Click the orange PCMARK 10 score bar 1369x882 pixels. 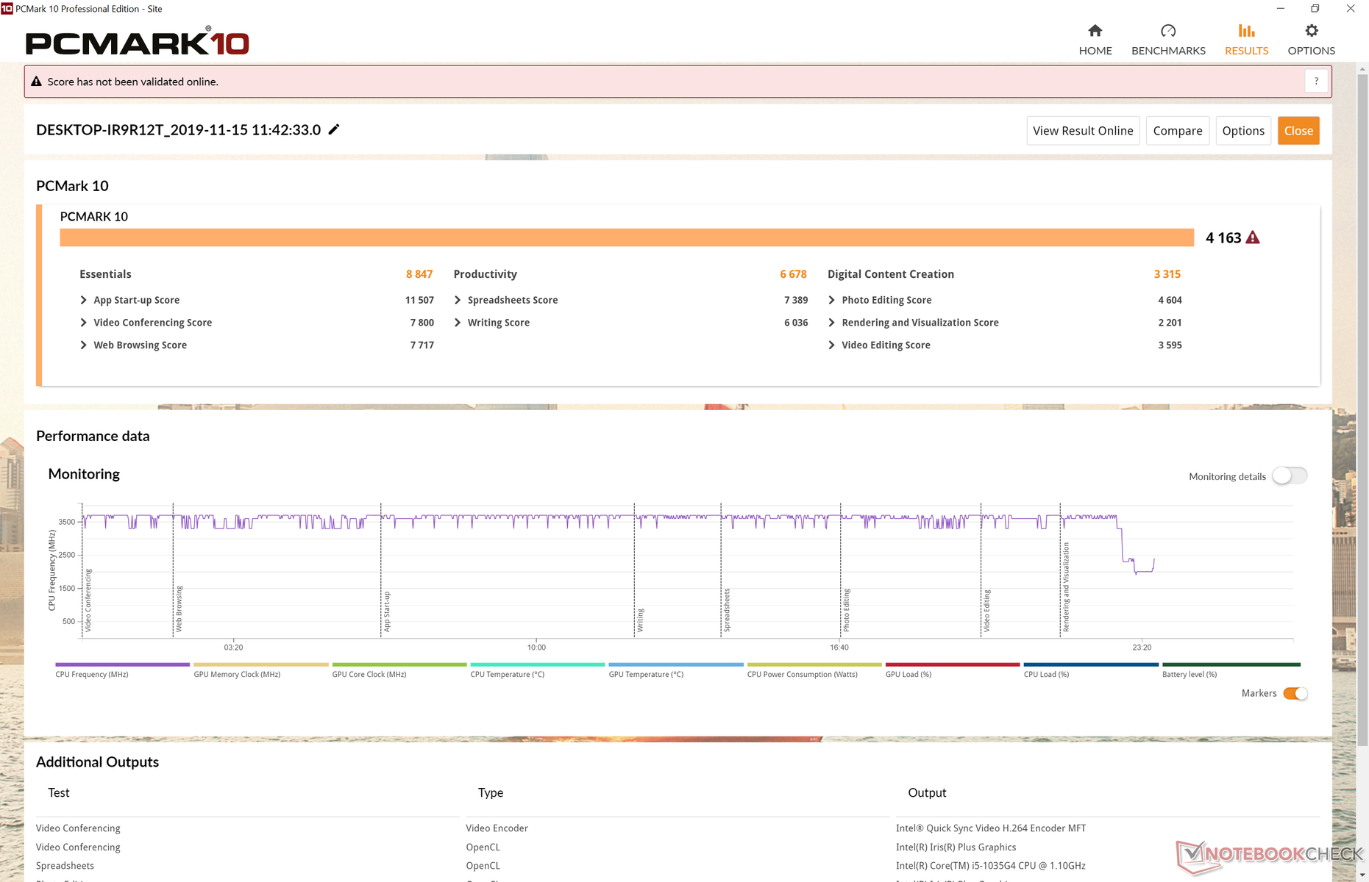627,237
